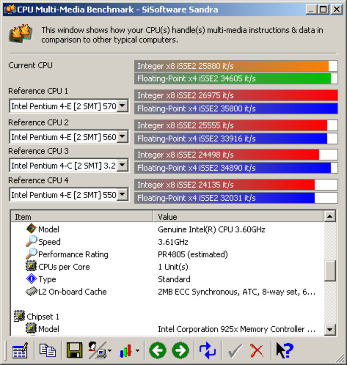Cancel with the red X icon
The image size is (347, 365).
[x=256, y=350]
